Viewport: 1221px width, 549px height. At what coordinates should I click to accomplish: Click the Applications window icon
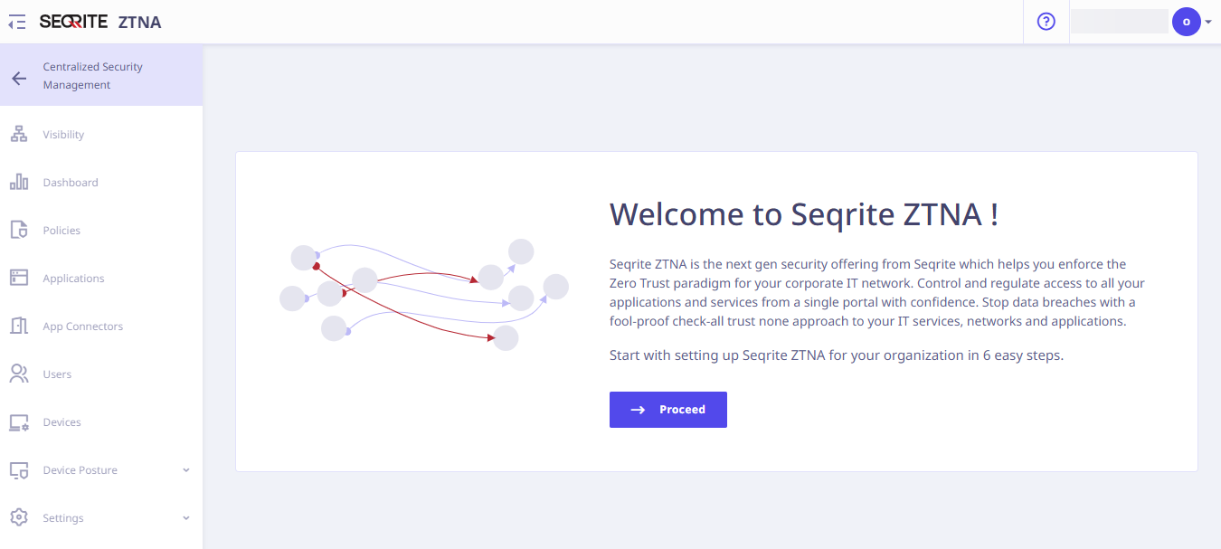19,279
